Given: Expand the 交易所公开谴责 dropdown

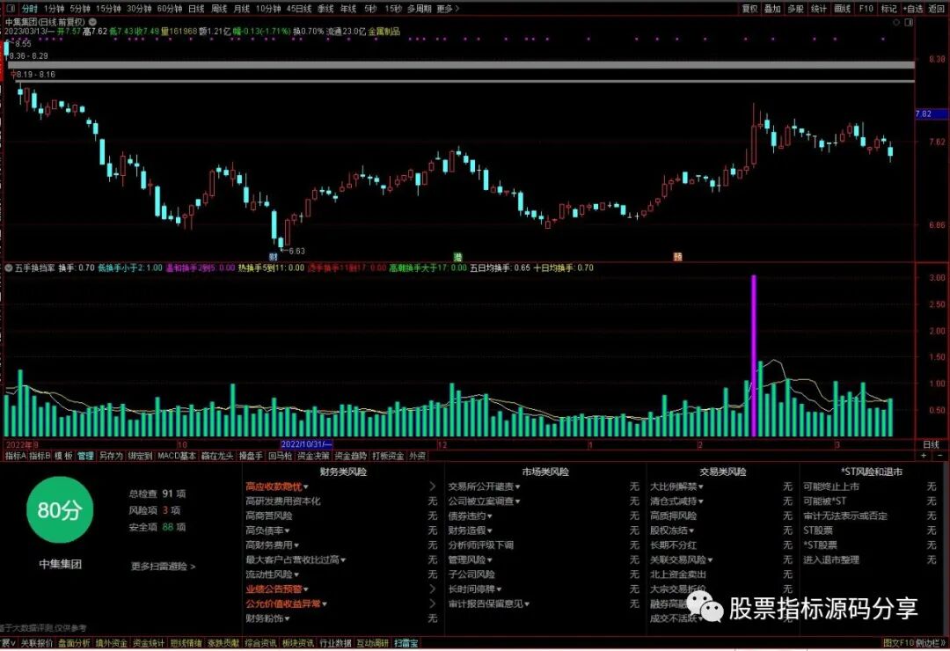Looking at the screenshot, I should click(484, 486).
